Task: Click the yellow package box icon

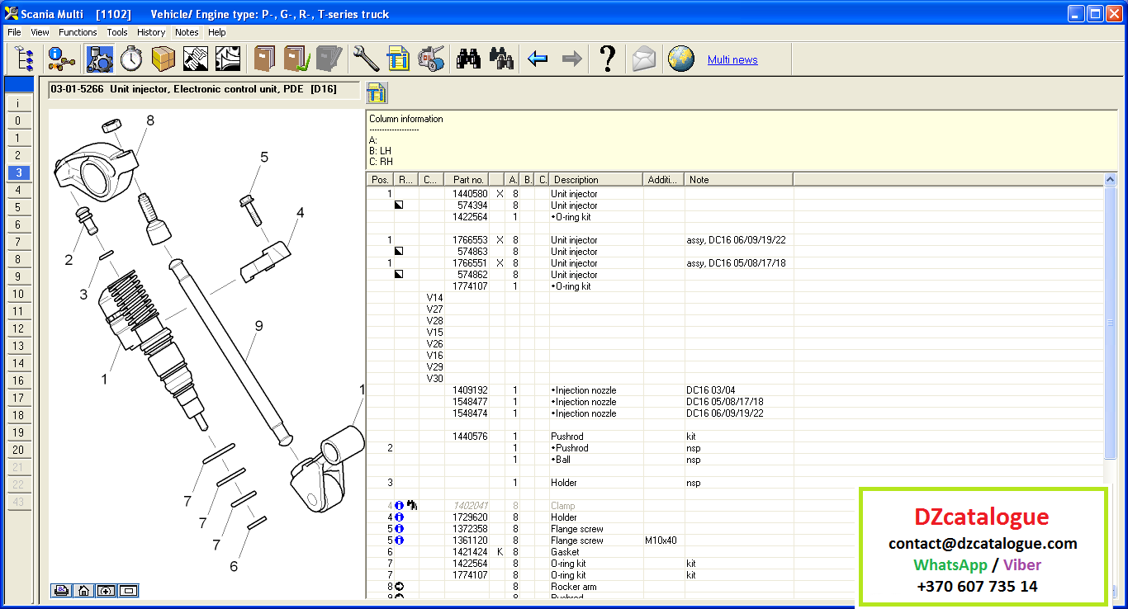Action: click(x=164, y=59)
